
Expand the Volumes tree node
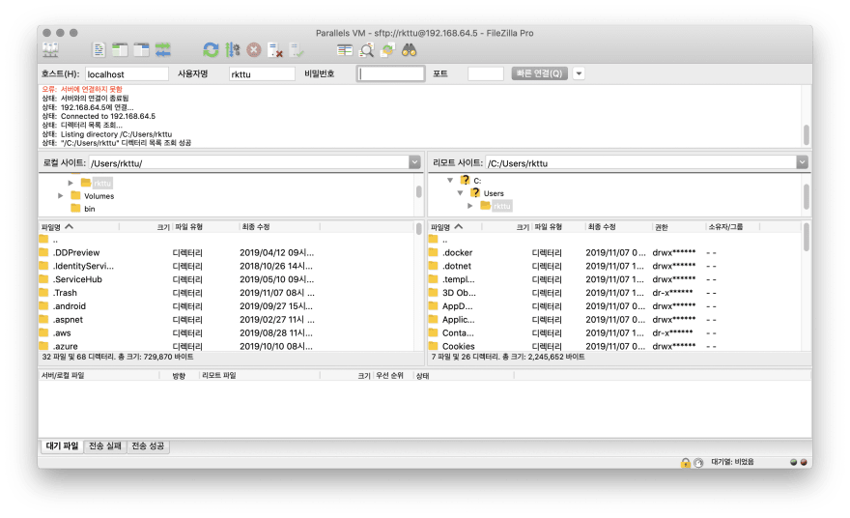coord(60,195)
